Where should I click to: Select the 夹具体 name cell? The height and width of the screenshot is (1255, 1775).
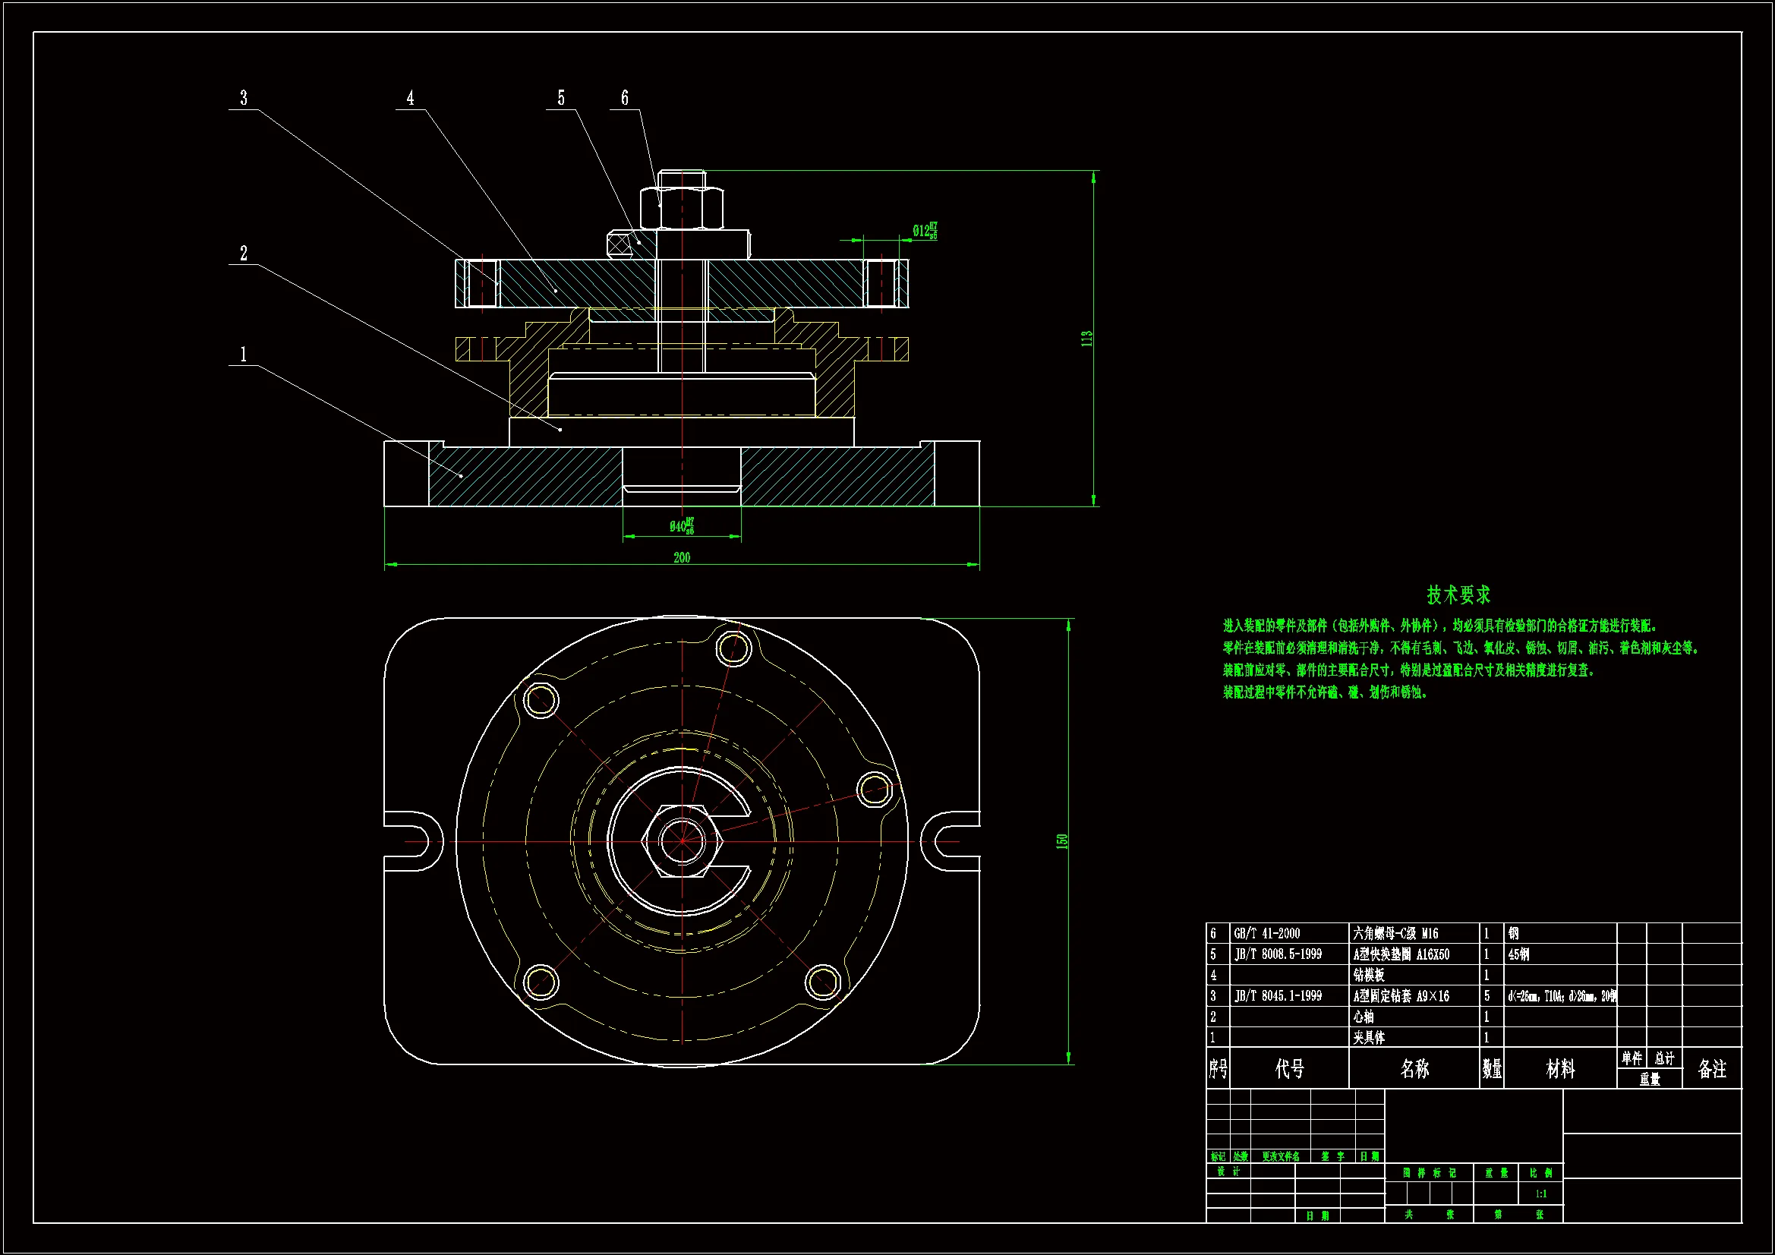1368,1038
